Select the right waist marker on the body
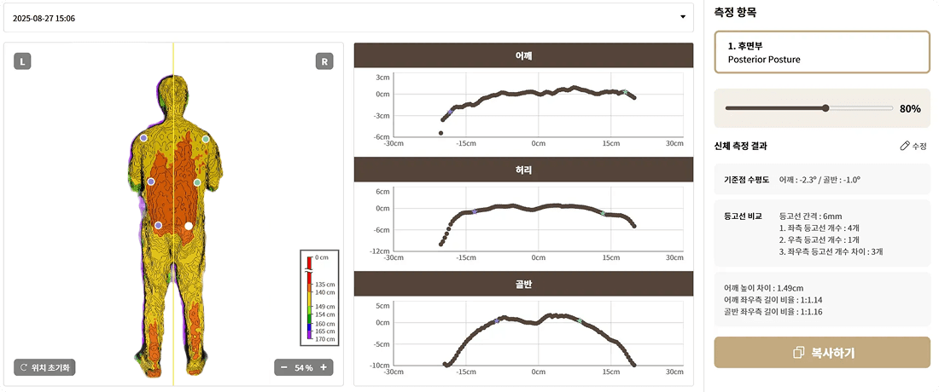The image size is (939, 392). coord(197,182)
